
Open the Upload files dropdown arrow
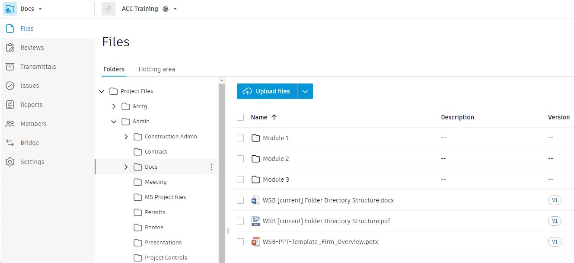[305, 91]
